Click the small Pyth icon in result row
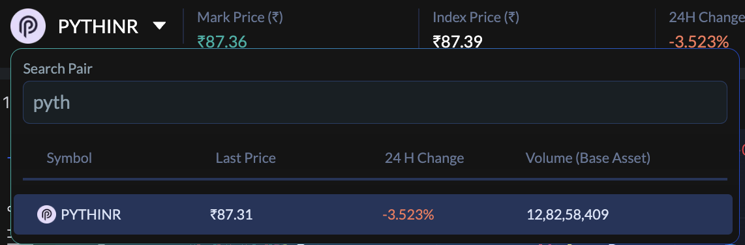The image size is (745, 245). click(46, 214)
